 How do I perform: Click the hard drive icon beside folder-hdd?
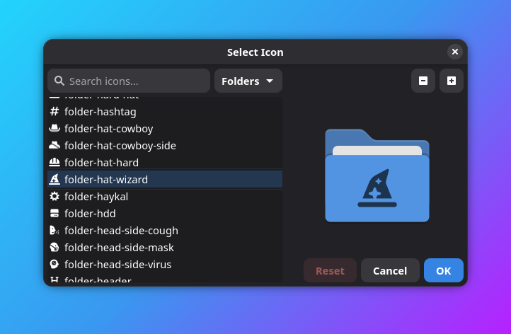tap(54, 213)
